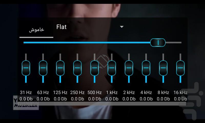Screen dimensions: 205x123
Task: Click the 1 kHz band slider knob
Action: point(112,68)
